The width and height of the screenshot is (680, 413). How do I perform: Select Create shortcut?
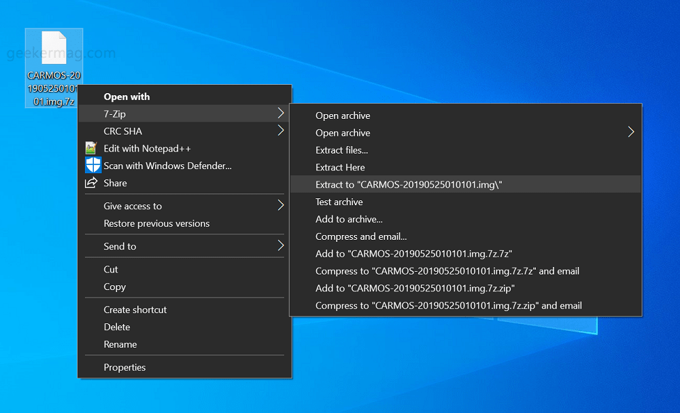tap(185, 310)
